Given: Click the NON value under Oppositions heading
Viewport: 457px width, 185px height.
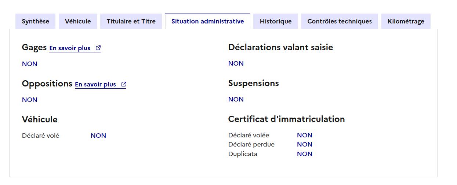Looking at the screenshot, I should click(30, 100).
